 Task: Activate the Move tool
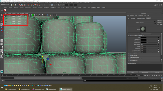[2, 25]
